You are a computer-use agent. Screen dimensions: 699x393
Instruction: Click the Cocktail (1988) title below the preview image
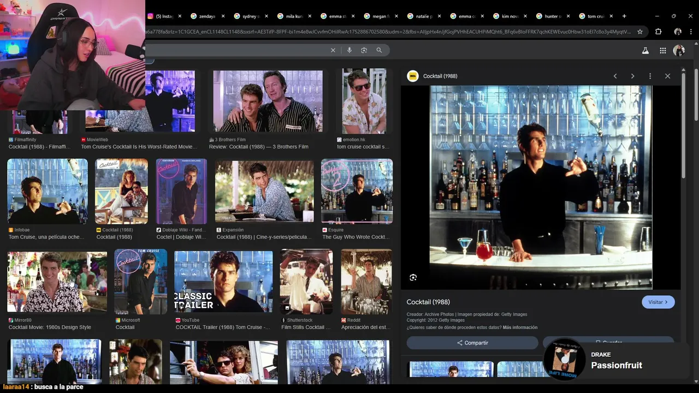coord(428,302)
